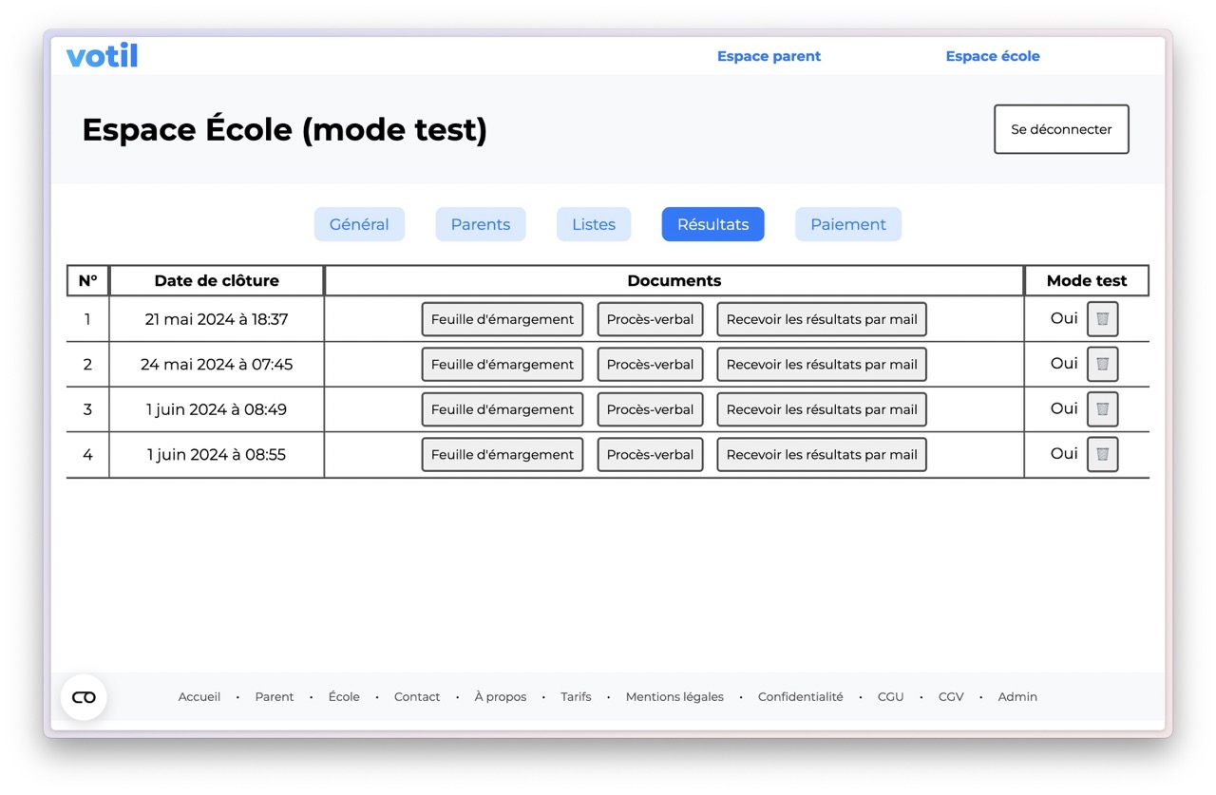Download the Procès-verbal of vote 2
The width and height of the screenshot is (1216, 795).
point(650,364)
